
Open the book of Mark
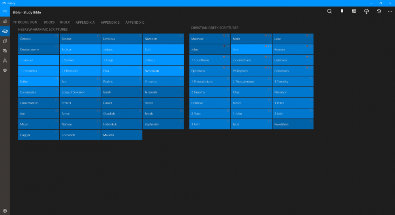(x=251, y=39)
